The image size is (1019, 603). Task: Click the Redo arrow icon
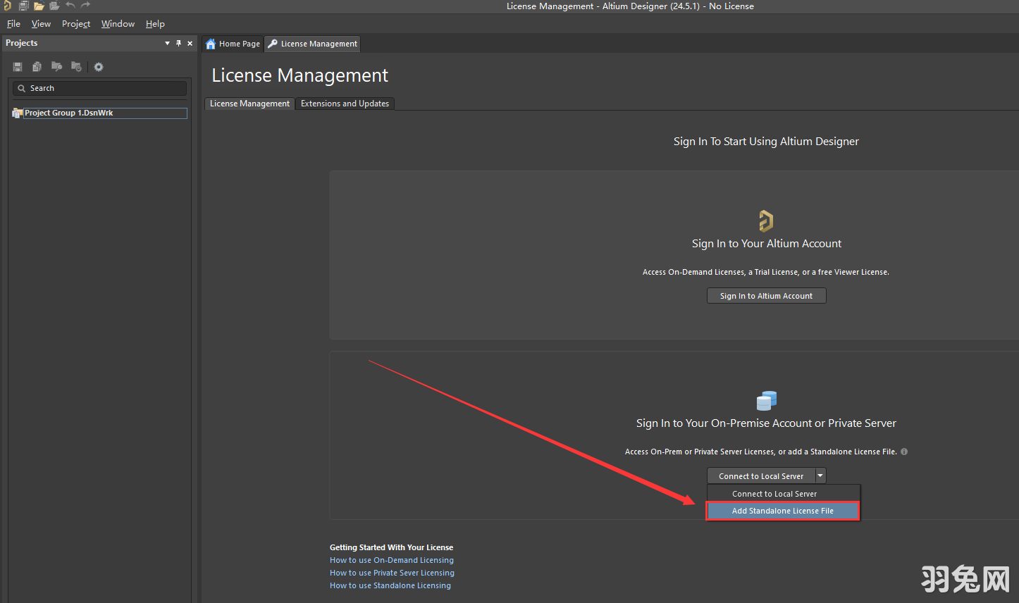pyautogui.click(x=85, y=6)
